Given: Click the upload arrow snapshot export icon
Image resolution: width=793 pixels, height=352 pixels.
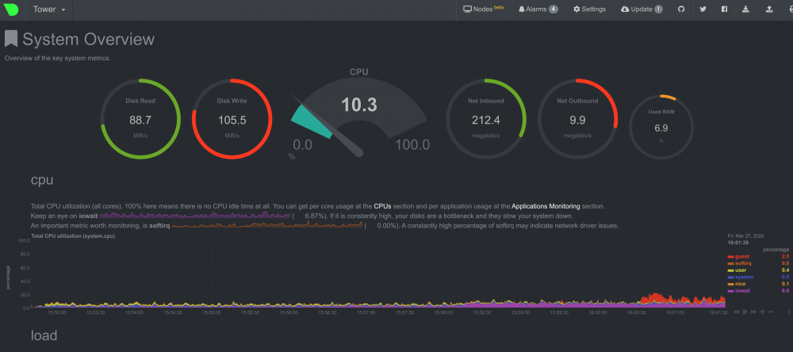Looking at the screenshot, I should click(x=769, y=9).
